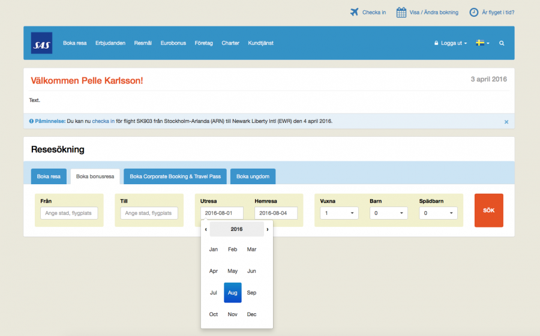The image size is (540, 336).
Task: Open the Swedish flag language dropdown
Action: 482,43
